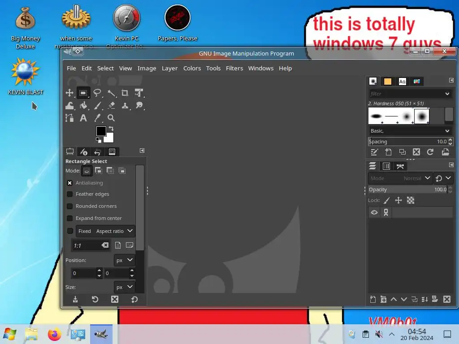Enable Feather edges option
The height and width of the screenshot is (344, 459).
(69, 194)
